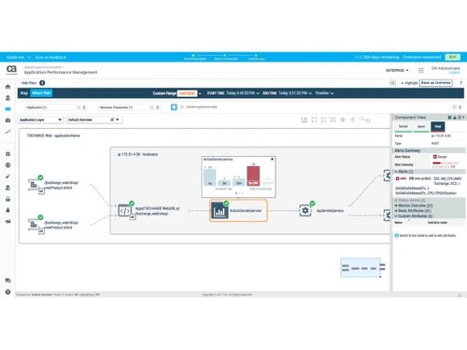Delete the Business Transaction filter with trash icon
The width and height of the screenshot is (467, 350).
pyautogui.click(x=158, y=107)
